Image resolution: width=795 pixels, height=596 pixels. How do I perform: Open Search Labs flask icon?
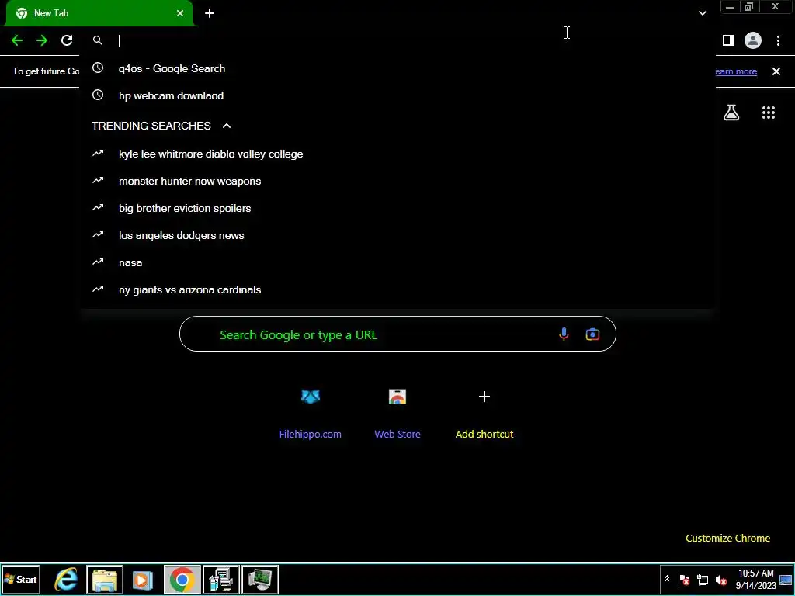[x=731, y=113]
